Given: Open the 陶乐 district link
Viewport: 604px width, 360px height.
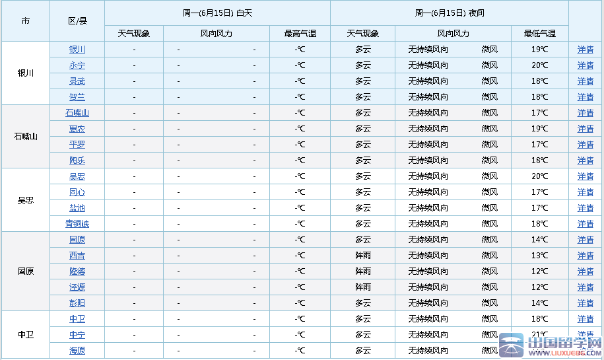Looking at the screenshot, I should click(x=77, y=161).
